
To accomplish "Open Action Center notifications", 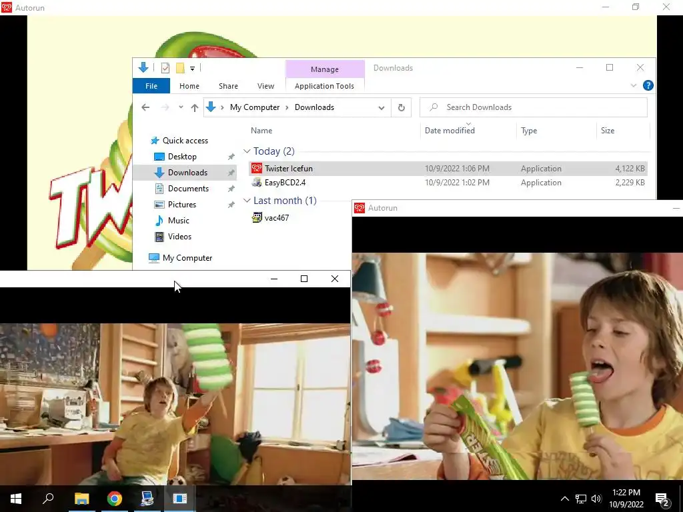I will point(662,499).
